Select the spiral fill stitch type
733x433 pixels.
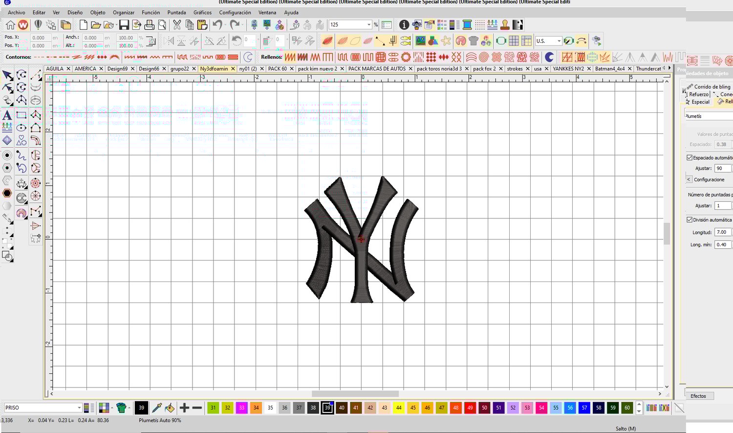(484, 57)
